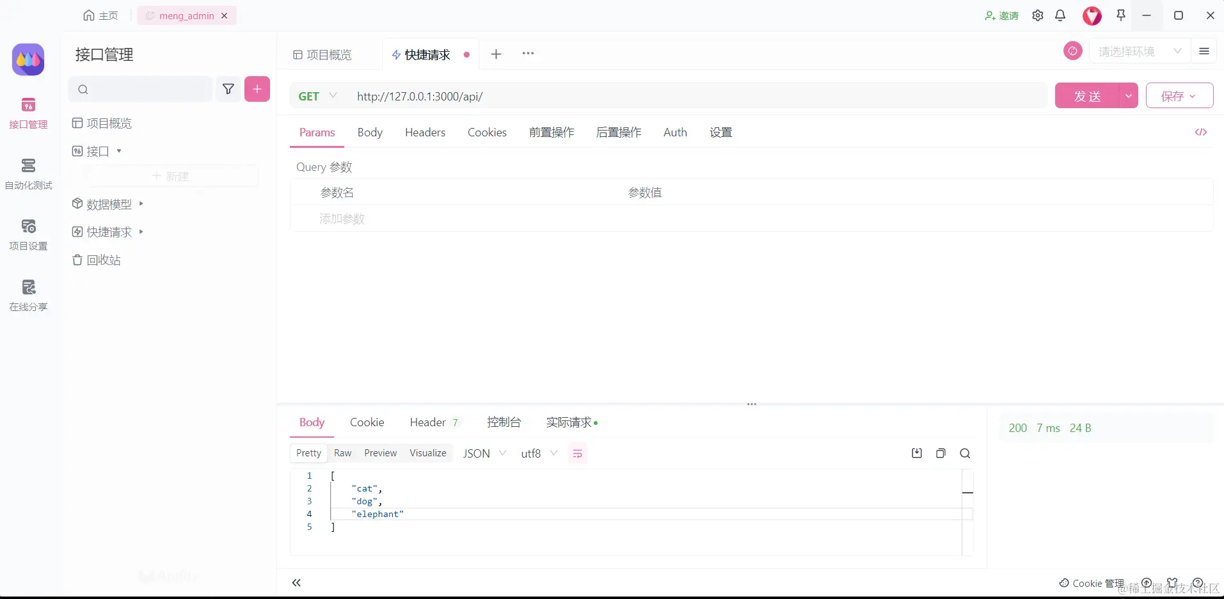Open the 请选择环境 environment selector
This screenshot has height=599, width=1224.
coord(1140,51)
